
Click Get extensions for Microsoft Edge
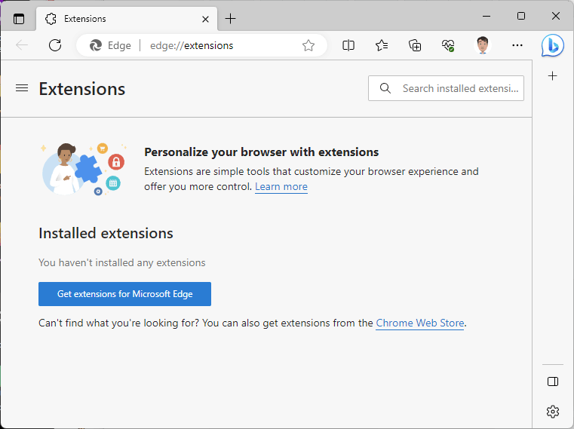coord(124,294)
